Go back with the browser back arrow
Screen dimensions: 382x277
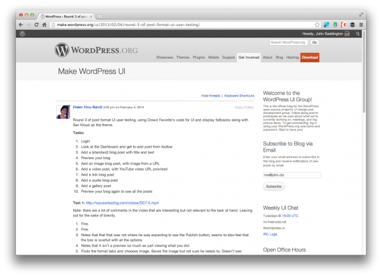tap(21, 25)
